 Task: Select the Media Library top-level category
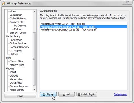click(x=13, y=36)
